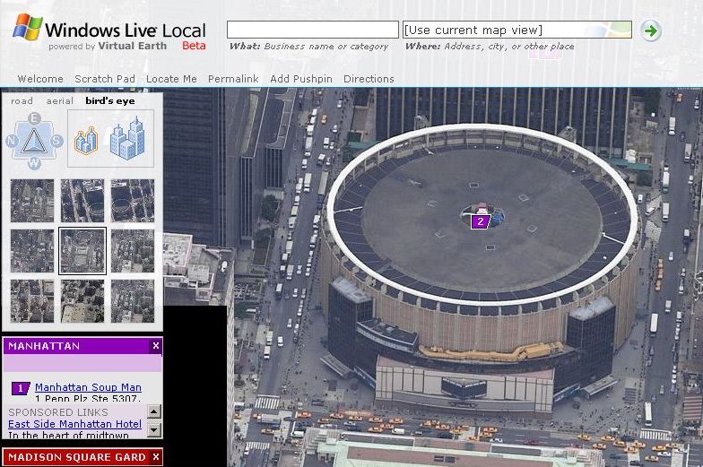Select the large buildings zoom-in icon
Image resolution: width=703 pixels, height=467 pixels.
click(x=127, y=138)
